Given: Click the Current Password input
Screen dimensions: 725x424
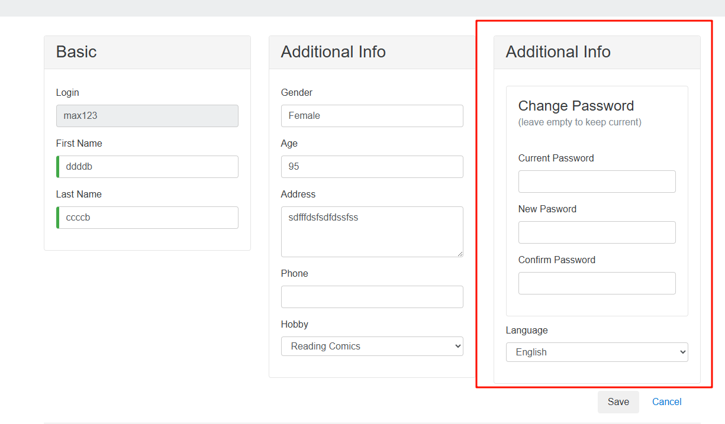Looking at the screenshot, I should (597, 182).
